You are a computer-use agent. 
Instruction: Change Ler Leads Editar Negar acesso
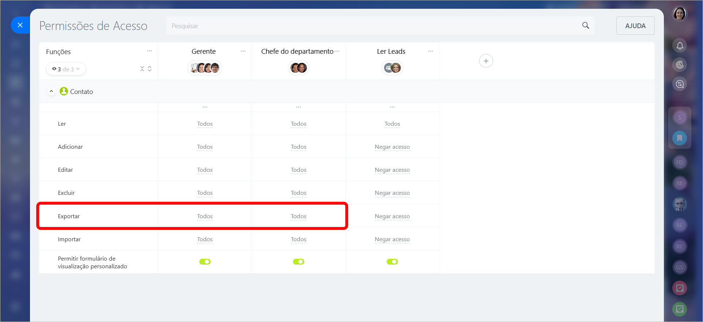pyautogui.click(x=392, y=170)
